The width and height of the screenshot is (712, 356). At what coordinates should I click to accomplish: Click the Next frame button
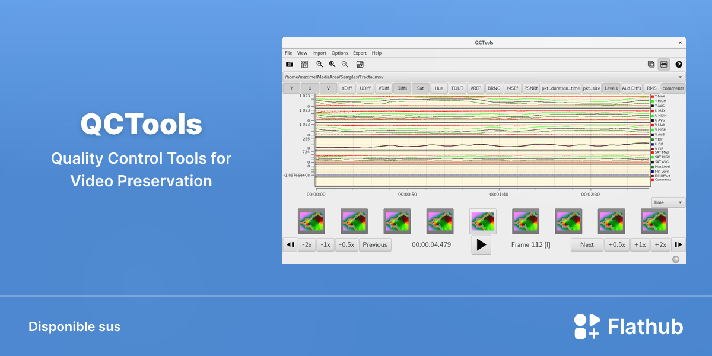pos(587,244)
